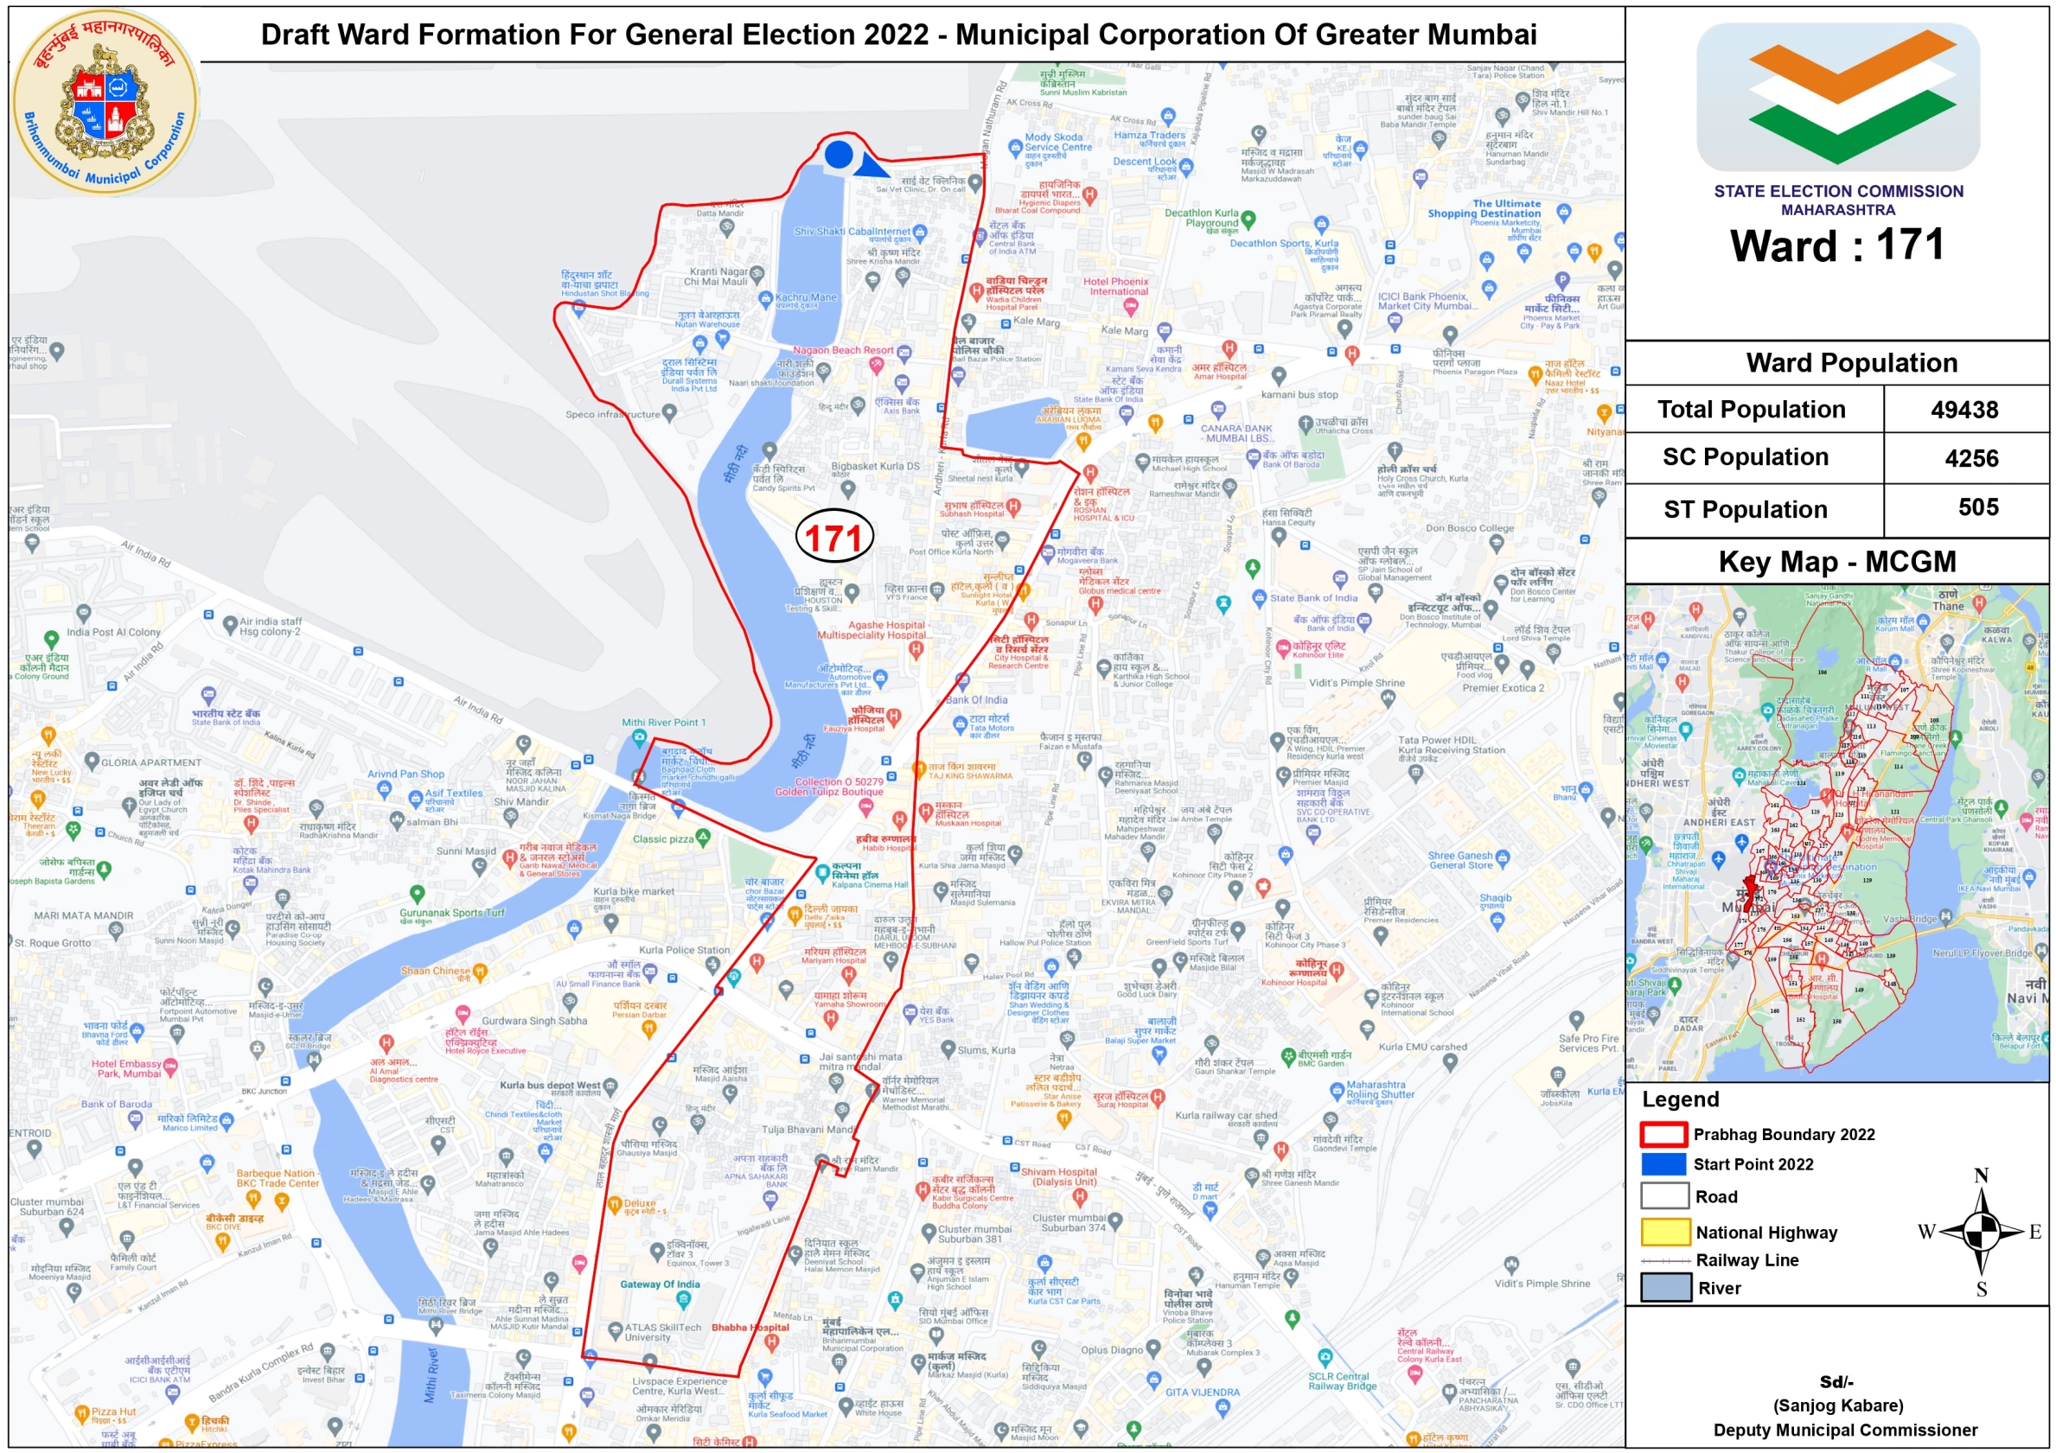Click the yellow National Highway legend swatch
Screen dimensions: 2056x1453
pyautogui.click(x=1664, y=1232)
